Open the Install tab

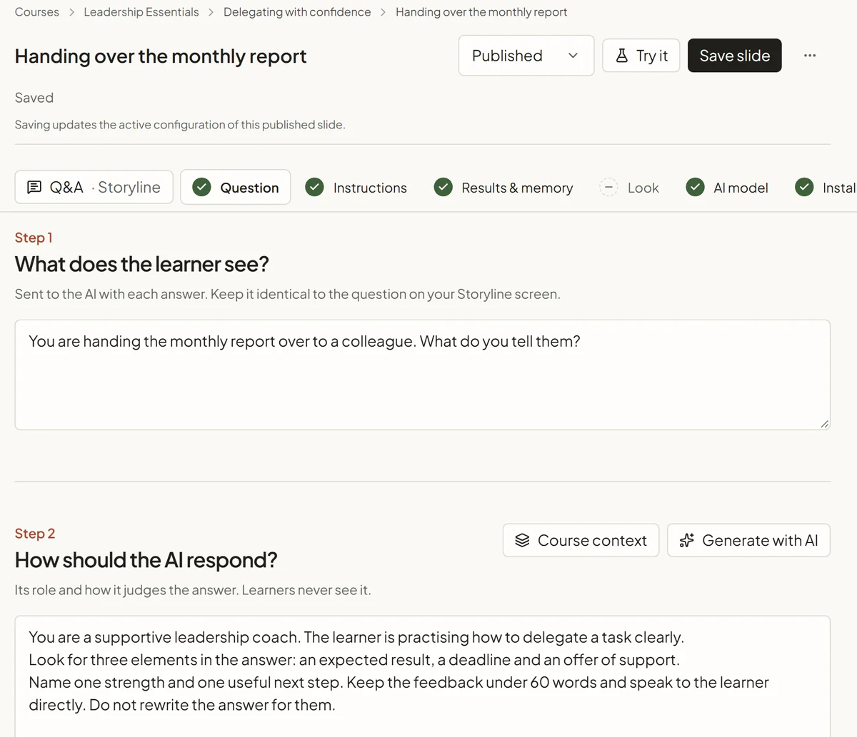[x=826, y=188]
